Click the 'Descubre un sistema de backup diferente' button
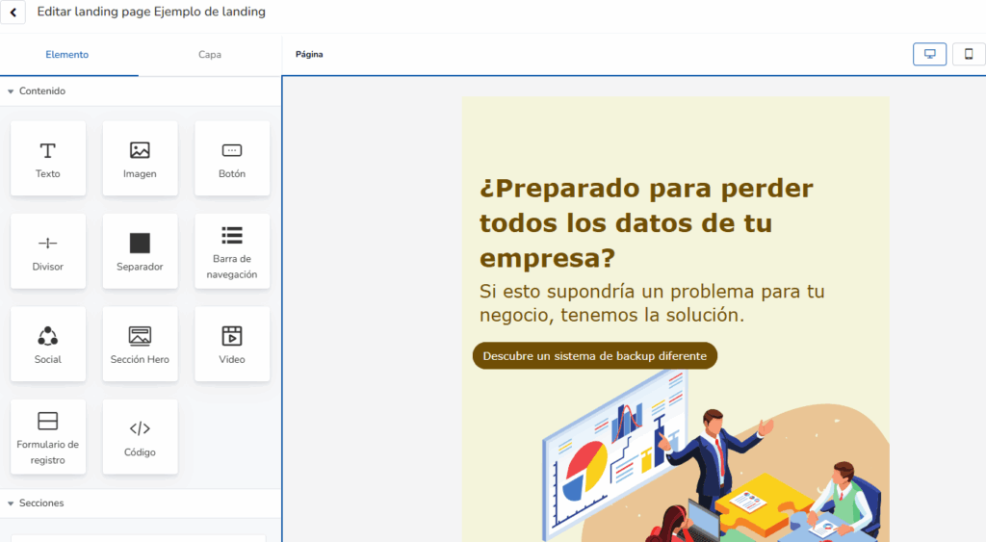Image resolution: width=986 pixels, height=542 pixels. pos(594,356)
